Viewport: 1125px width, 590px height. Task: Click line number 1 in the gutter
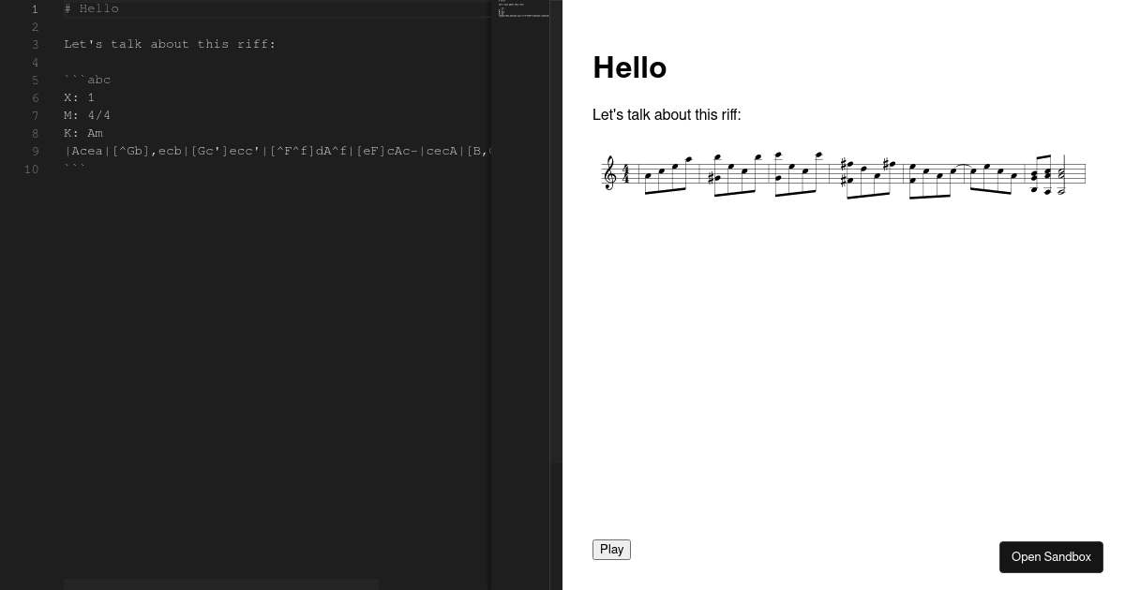35,9
